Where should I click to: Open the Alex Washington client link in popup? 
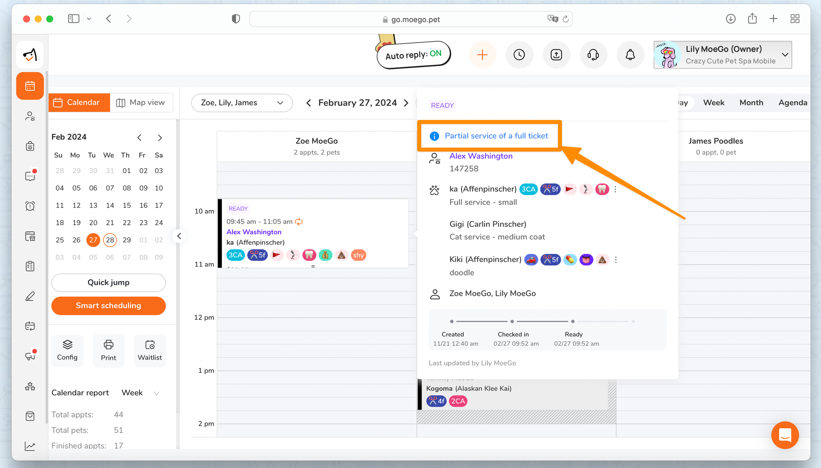[x=481, y=156]
